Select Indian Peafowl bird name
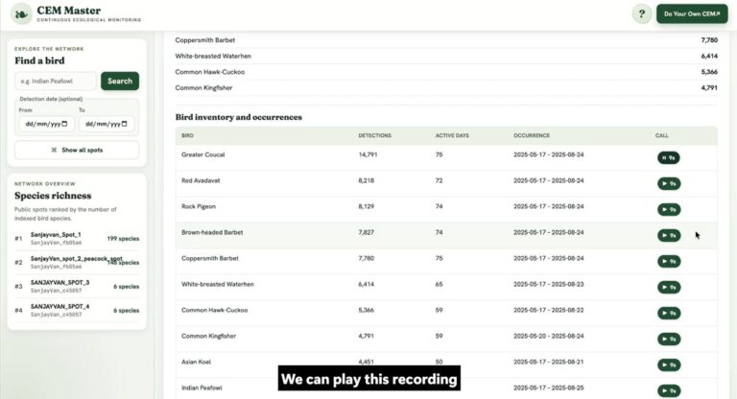737x399 pixels. [x=202, y=387]
